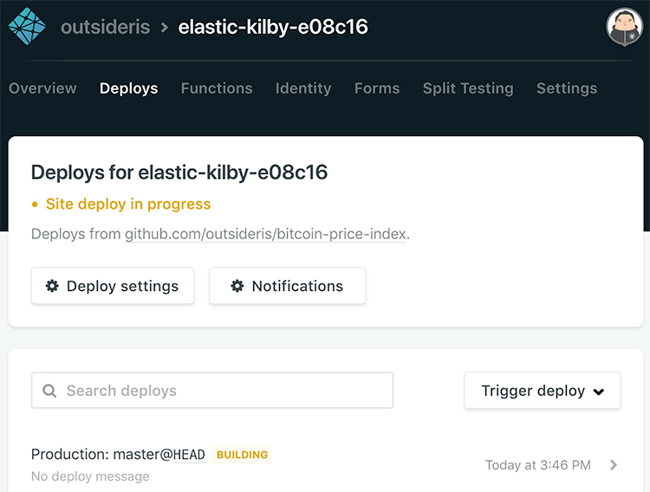Click the elastic-kilby-e08c16 site breadcrumb
The image size is (650, 492).
pyautogui.click(x=273, y=28)
